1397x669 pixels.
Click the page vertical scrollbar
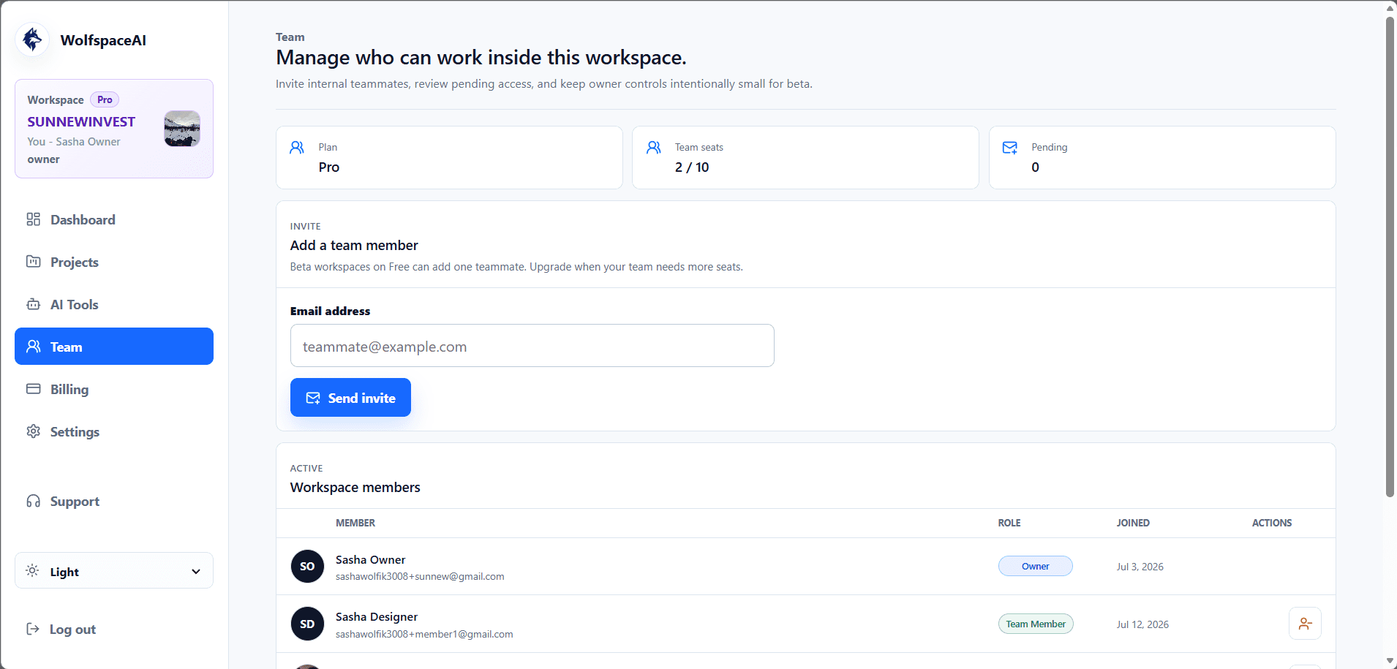point(1390,256)
